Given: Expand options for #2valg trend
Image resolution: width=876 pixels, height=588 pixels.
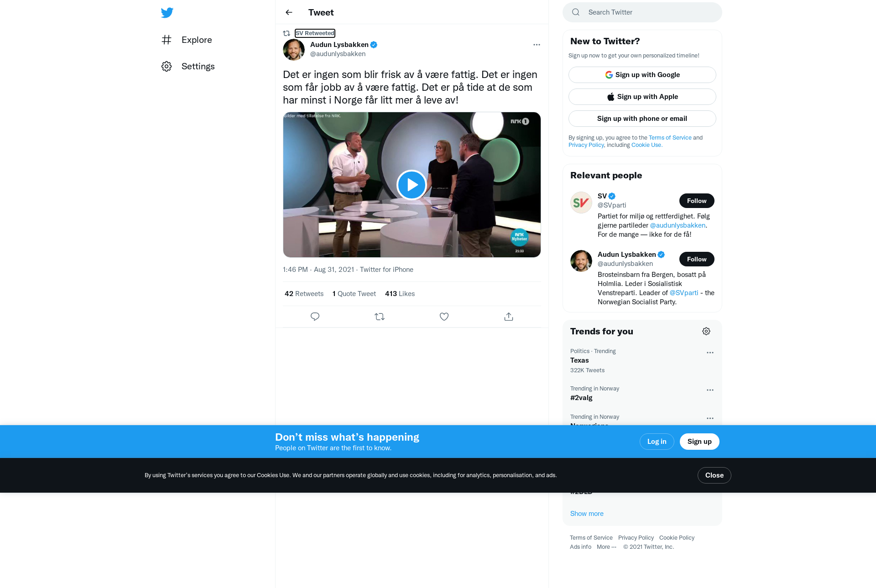Looking at the screenshot, I should click(710, 390).
